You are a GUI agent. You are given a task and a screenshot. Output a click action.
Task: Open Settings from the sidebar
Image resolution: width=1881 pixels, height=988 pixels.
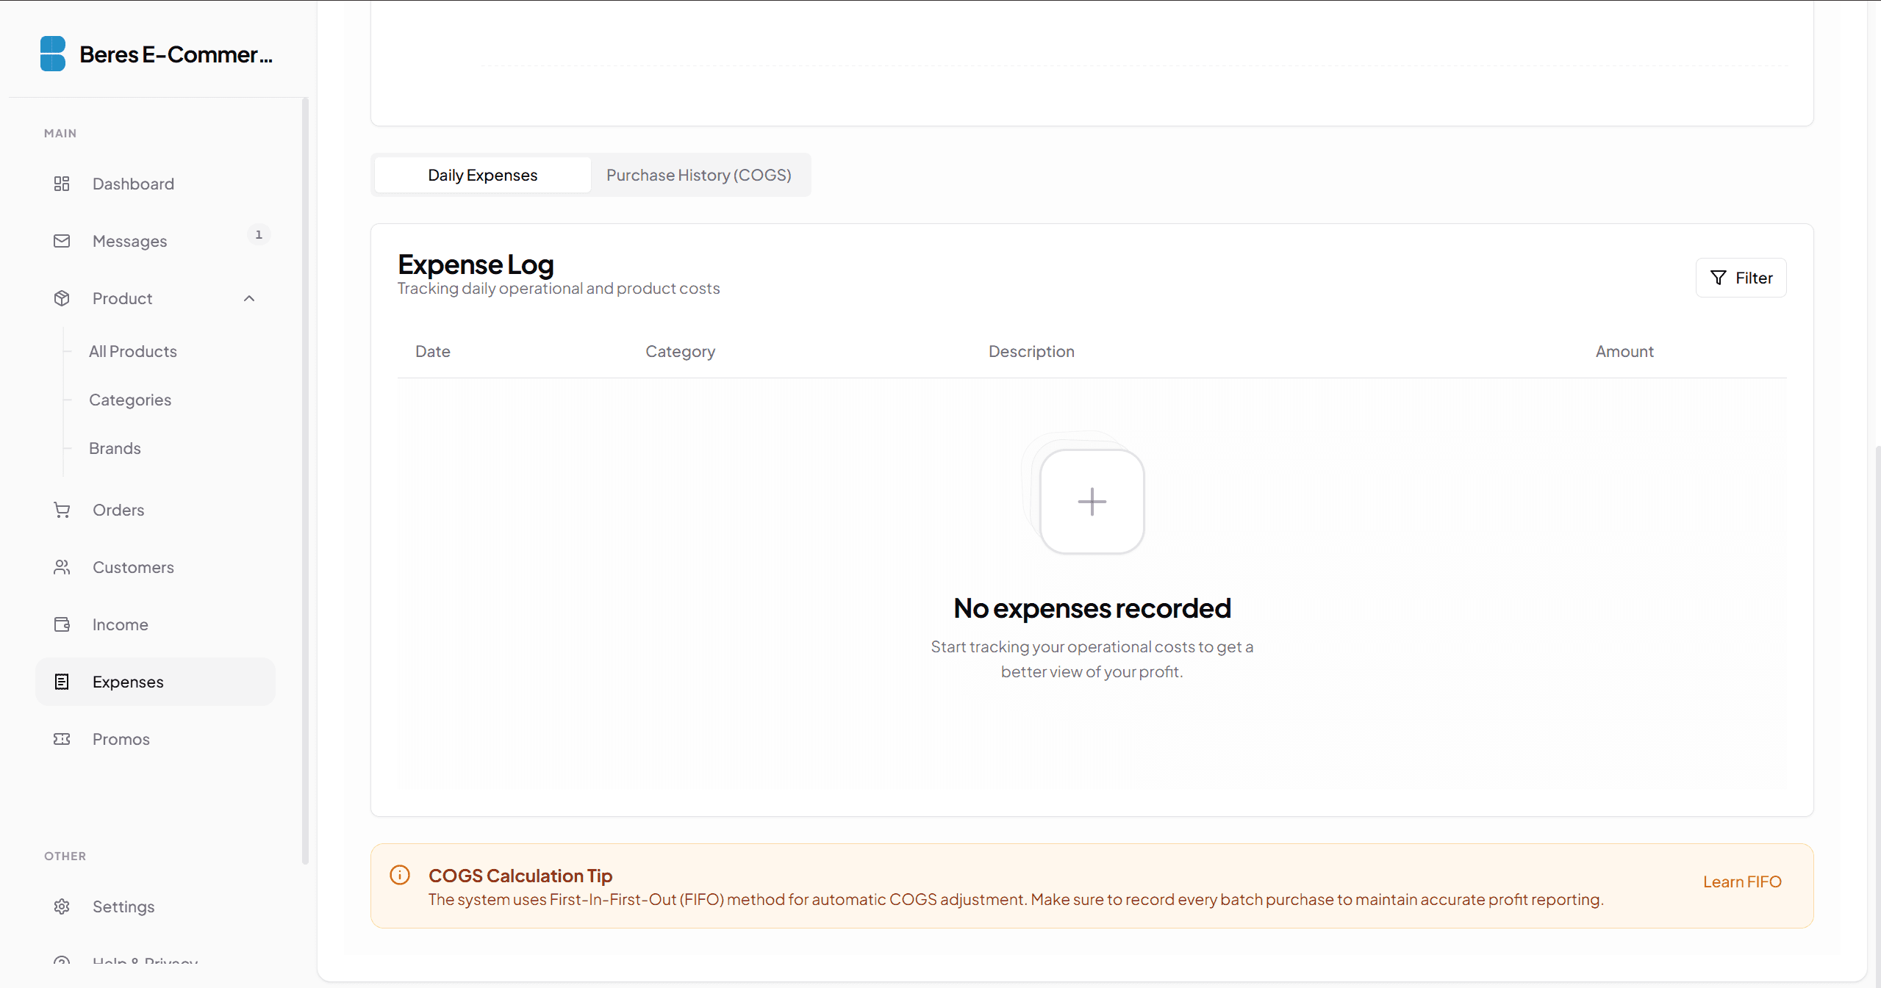point(155,906)
